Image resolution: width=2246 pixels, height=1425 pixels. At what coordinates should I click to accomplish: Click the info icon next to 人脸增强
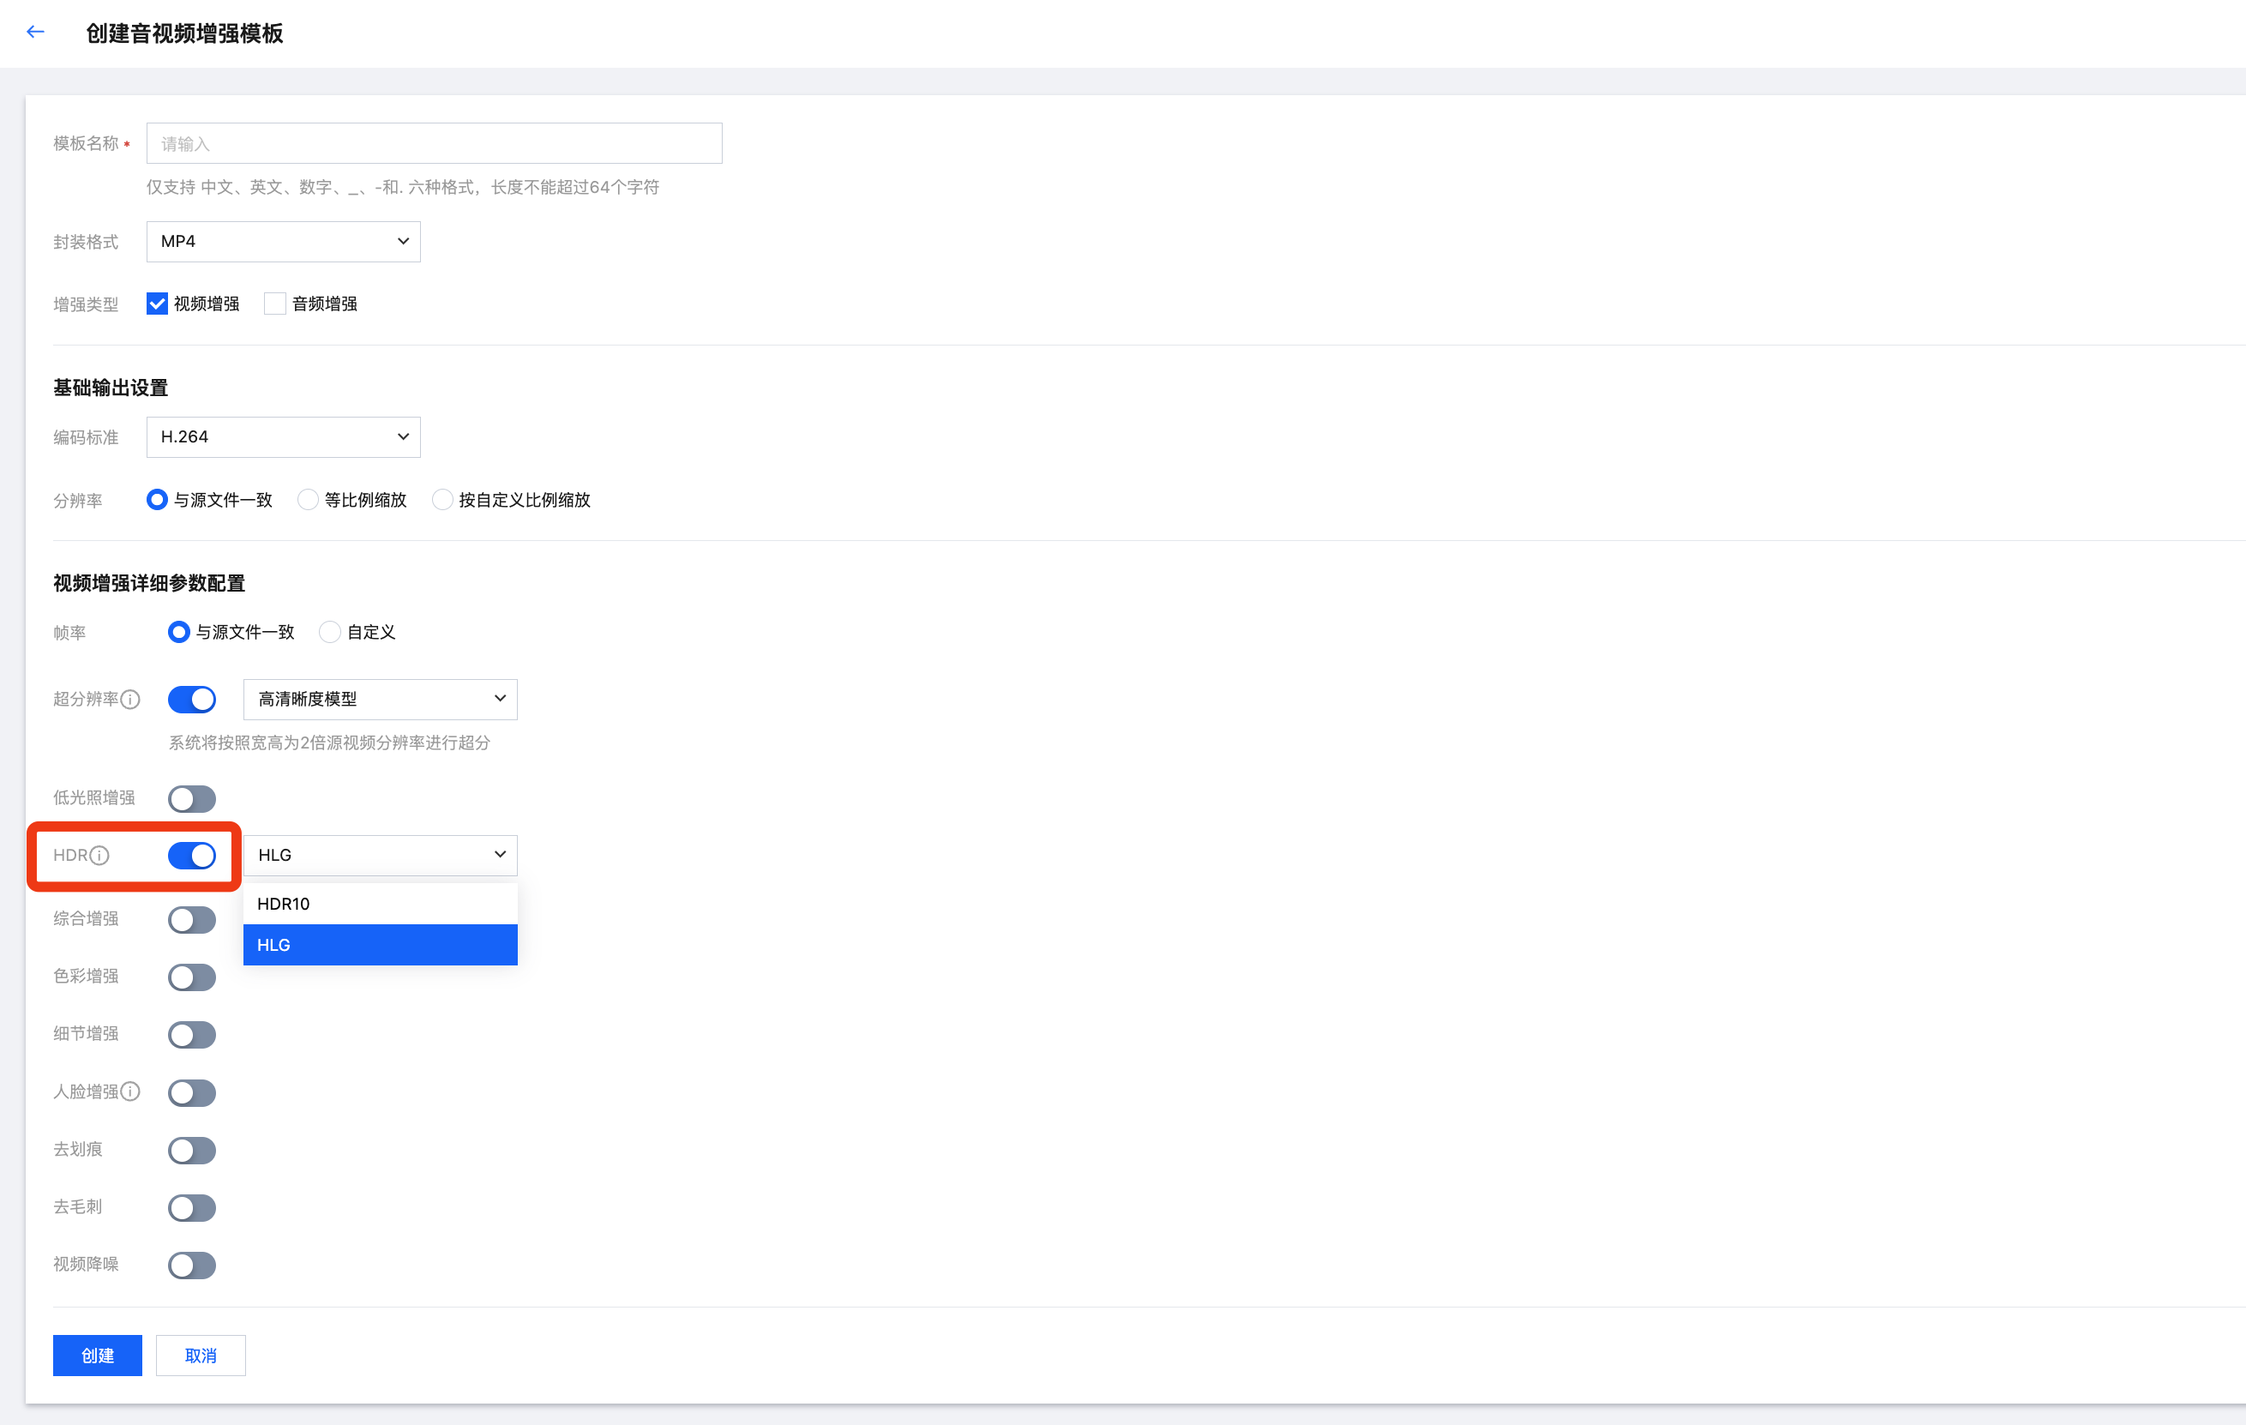pyautogui.click(x=131, y=1091)
